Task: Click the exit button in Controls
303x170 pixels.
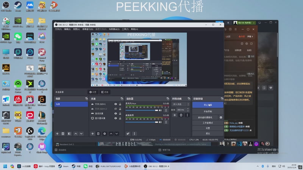Action: tap(208, 133)
